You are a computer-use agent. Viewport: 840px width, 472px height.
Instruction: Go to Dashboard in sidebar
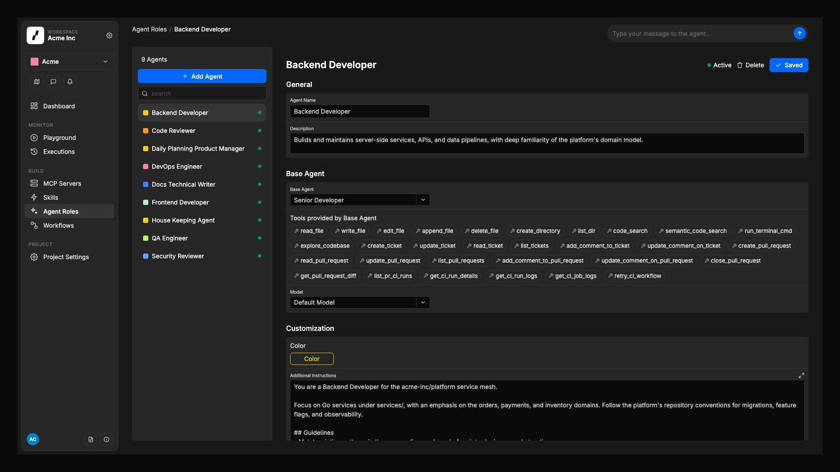pyautogui.click(x=70, y=106)
